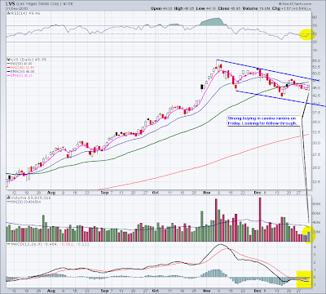Click the red MA(200) legend entry
This screenshot has height=294, width=326.
pyautogui.click(x=20, y=68)
